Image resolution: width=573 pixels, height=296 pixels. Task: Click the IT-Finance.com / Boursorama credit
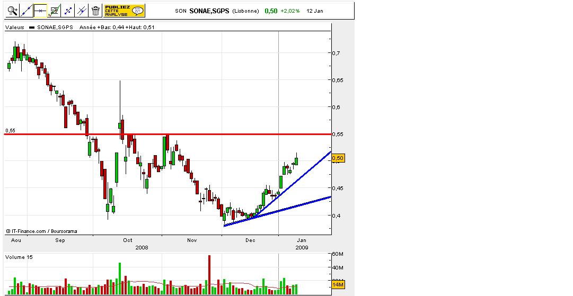click(x=42, y=231)
